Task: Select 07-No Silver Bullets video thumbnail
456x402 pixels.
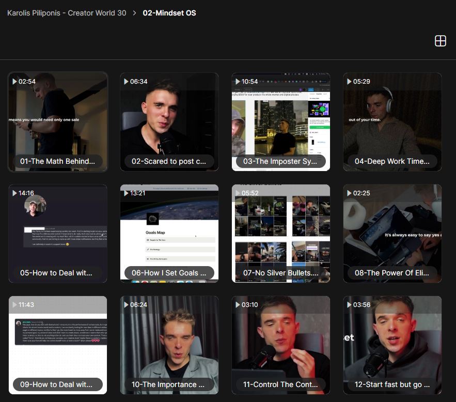Action: 280,233
